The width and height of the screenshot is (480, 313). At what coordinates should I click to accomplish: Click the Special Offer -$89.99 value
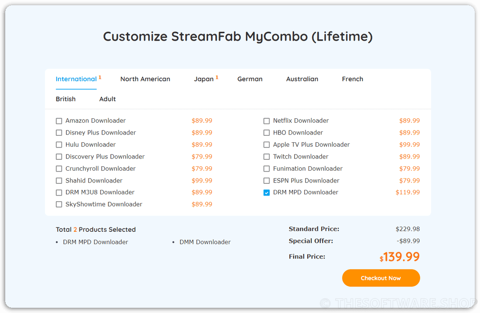tap(408, 241)
